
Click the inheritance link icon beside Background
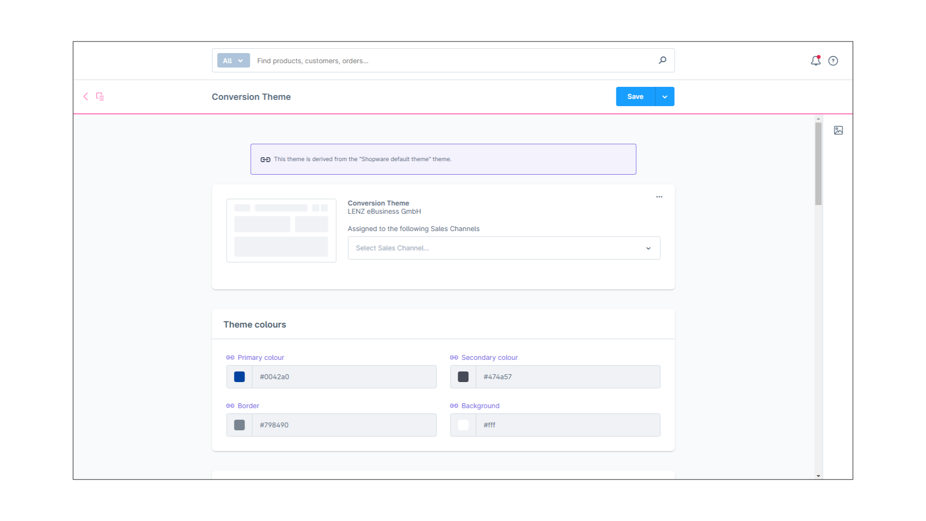tap(454, 406)
